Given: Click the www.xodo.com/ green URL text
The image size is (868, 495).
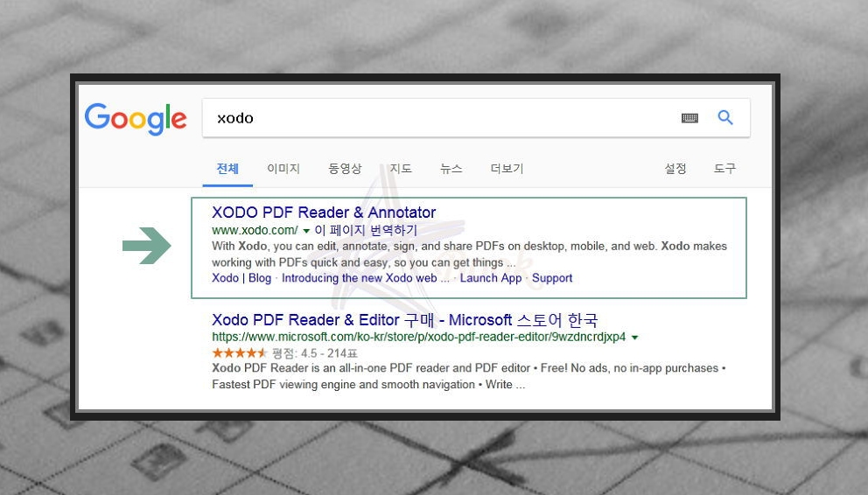Looking at the screenshot, I should 255,230.
